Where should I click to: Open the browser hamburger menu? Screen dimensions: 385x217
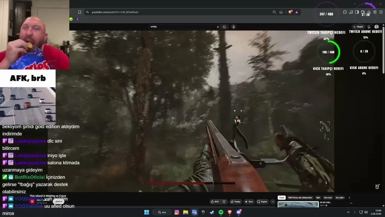click(x=381, y=12)
